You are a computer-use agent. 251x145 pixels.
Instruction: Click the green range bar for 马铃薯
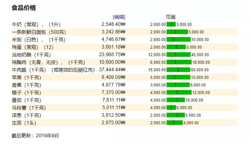[171, 108]
